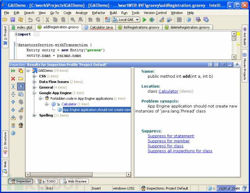This screenshot has width=250, height=193.
Task: Toggle the filter resolved items button
Action: (21, 86)
